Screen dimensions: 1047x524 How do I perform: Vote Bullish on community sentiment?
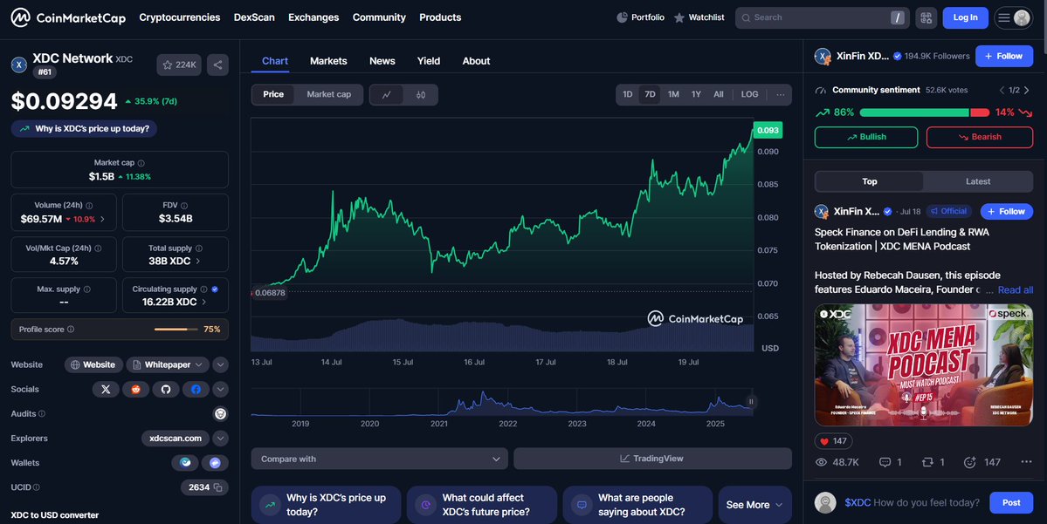point(866,137)
